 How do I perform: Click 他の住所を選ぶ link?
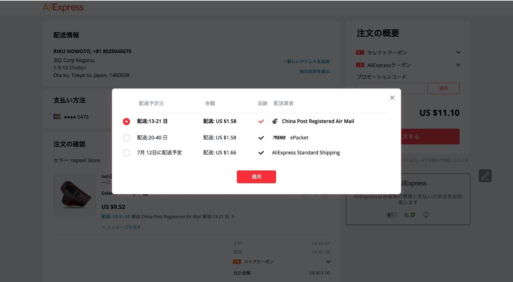(x=314, y=72)
